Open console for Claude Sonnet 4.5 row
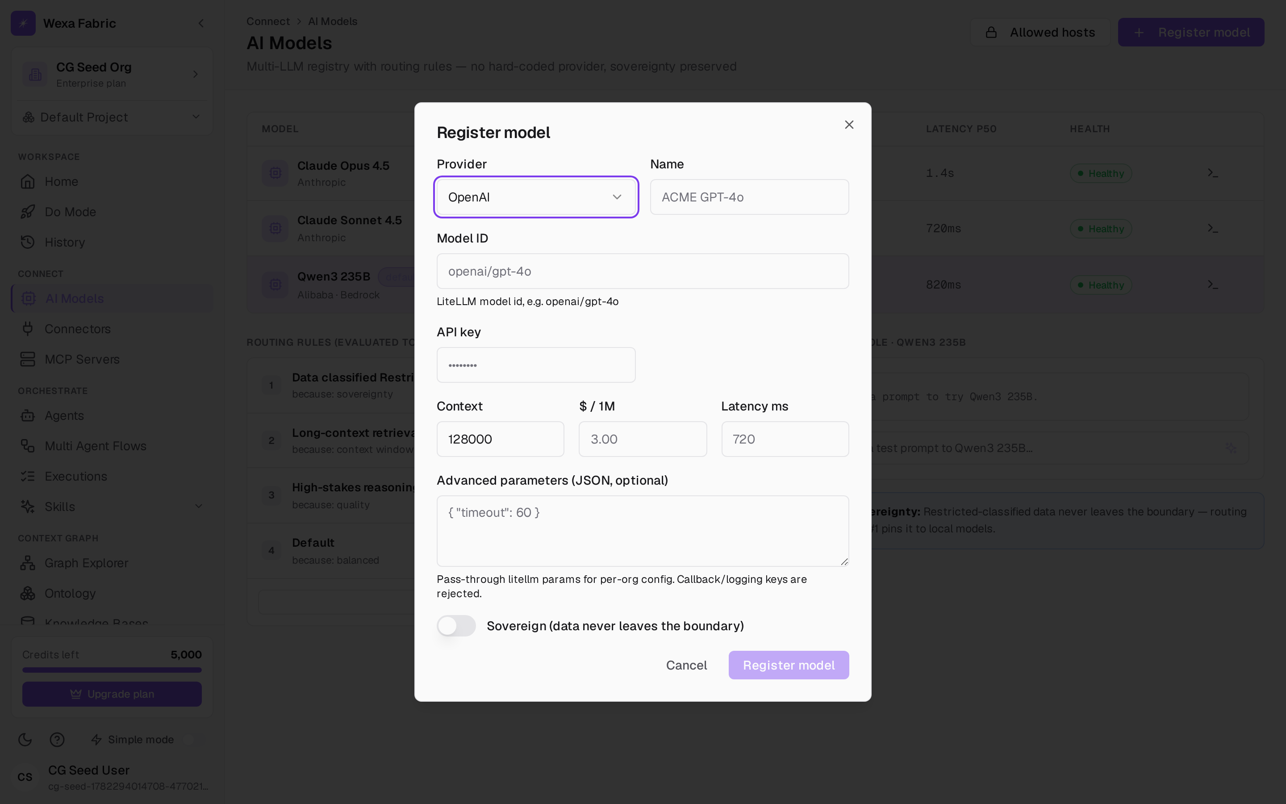 click(1213, 228)
